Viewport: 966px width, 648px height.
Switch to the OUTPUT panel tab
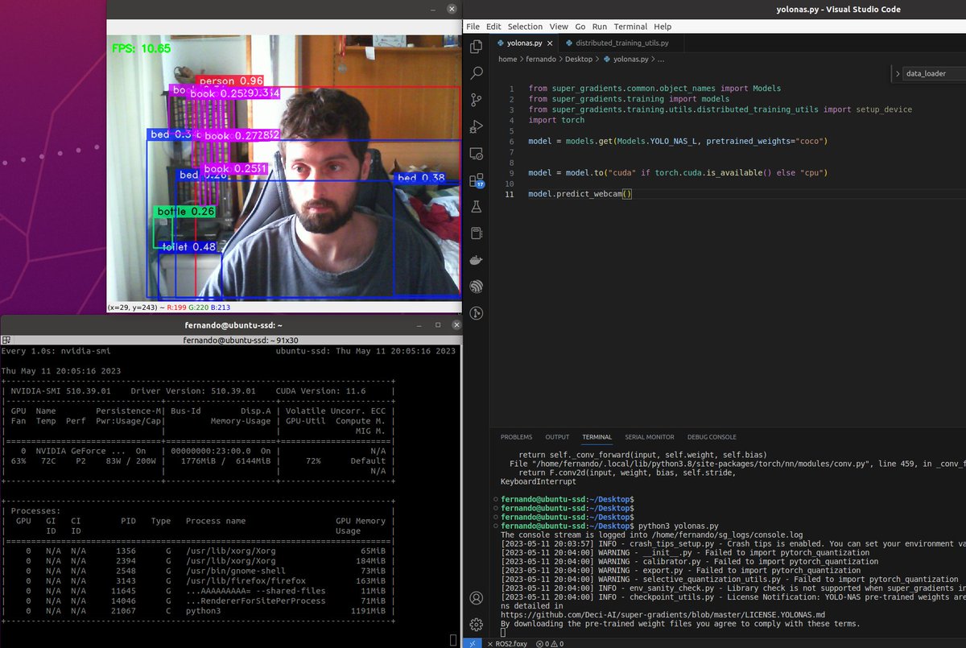(x=557, y=437)
